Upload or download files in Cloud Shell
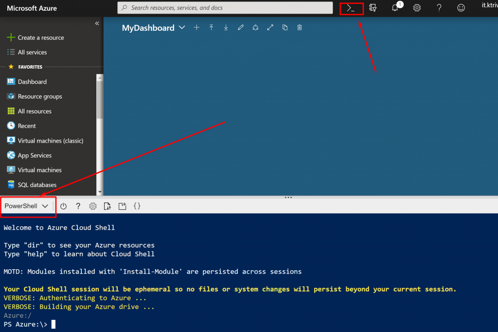 [x=107, y=206]
